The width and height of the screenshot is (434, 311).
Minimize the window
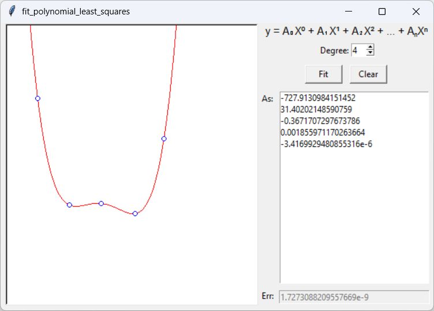(349, 12)
